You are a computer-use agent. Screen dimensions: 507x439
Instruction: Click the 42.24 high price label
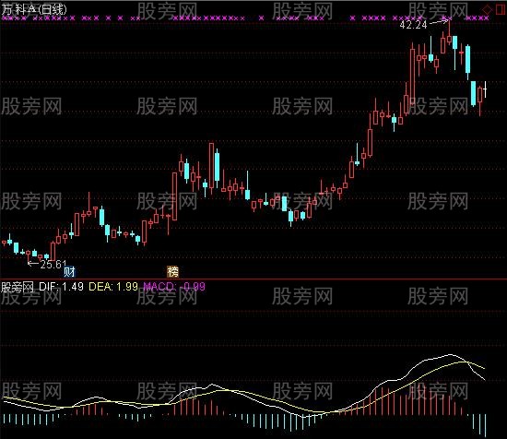click(413, 25)
